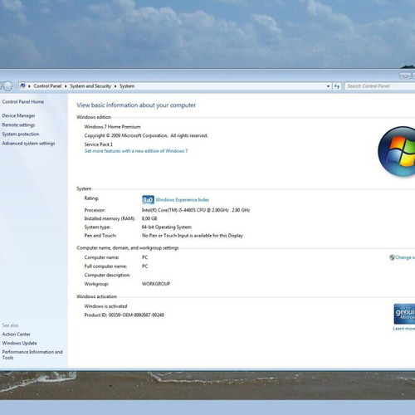Screen dimensions: 415x415
Task: Click the Windows Experience Index rating badge
Action: (148, 199)
